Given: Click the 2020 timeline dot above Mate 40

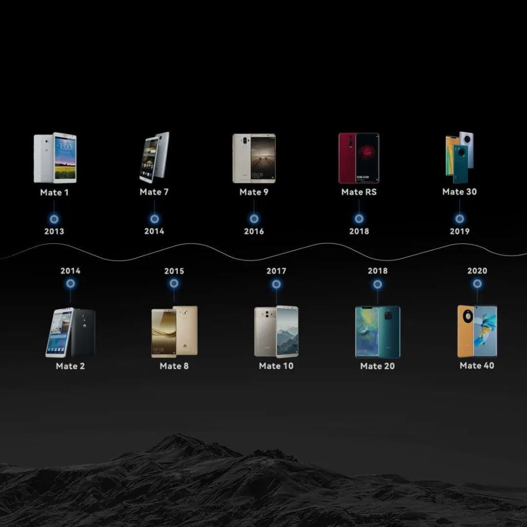Looking at the screenshot, I should [477, 284].
